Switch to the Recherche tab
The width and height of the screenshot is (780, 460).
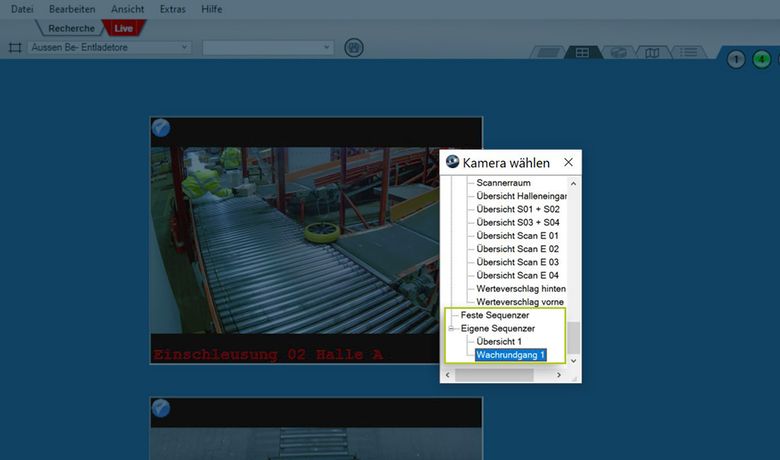pyautogui.click(x=71, y=28)
